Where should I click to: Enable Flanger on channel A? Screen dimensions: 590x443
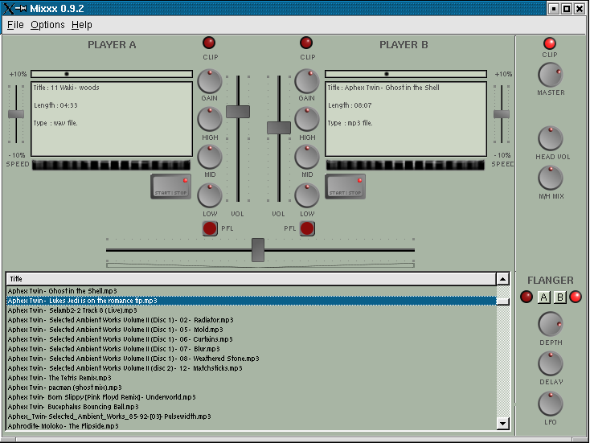544,297
